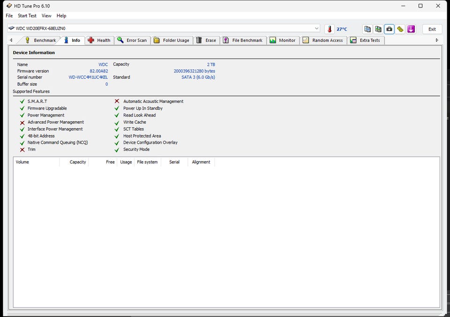Open the View menu
Screen dimensions: 450x317
(x=46, y=15)
